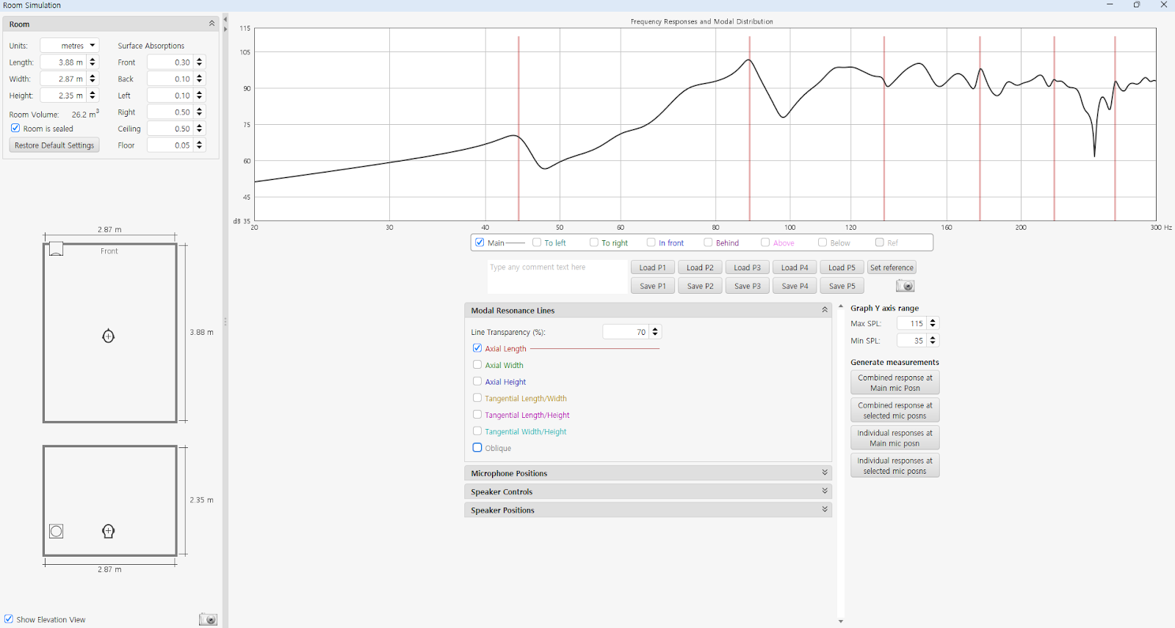Select the speaker icon in the plan view
Viewport: 1175px width, 628px height.
[x=56, y=249]
